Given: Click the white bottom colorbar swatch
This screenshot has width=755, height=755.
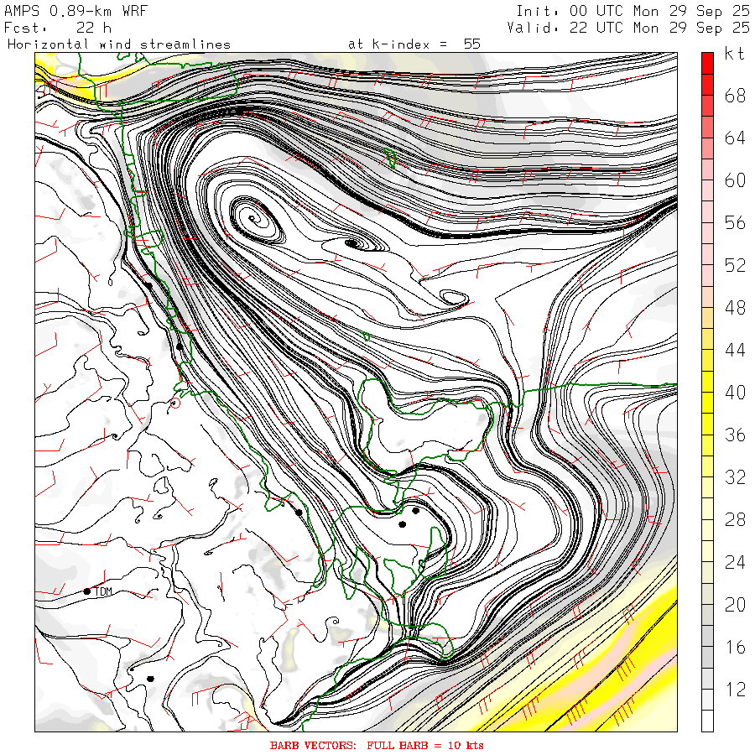Looking at the screenshot, I should point(707,721).
